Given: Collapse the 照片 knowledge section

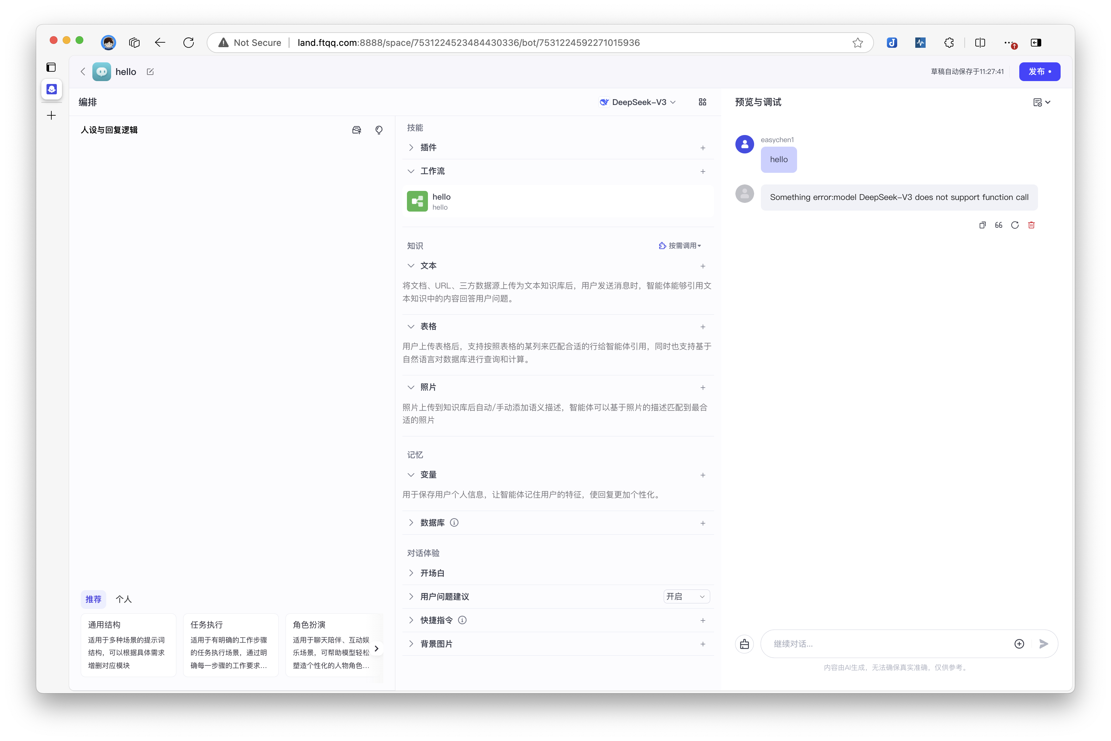Looking at the screenshot, I should 411,387.
